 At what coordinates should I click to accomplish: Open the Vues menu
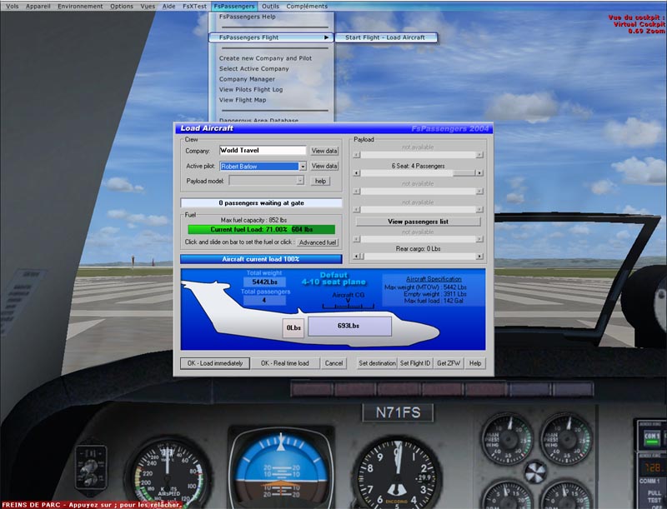click(148, 7)
